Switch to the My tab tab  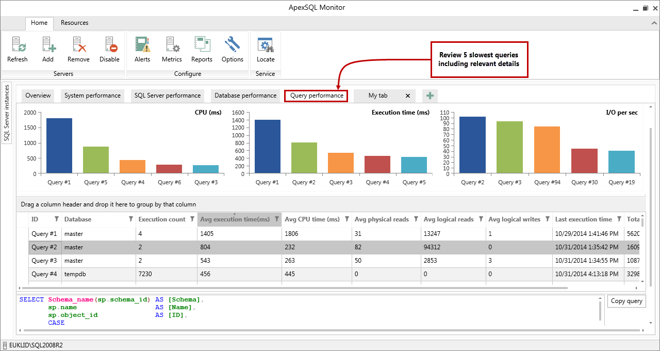point(378,95)
